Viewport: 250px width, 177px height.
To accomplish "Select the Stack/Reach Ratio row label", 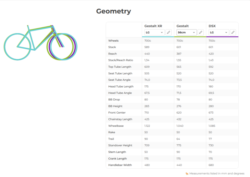I will pyautogui.click(x=120, y=60).
